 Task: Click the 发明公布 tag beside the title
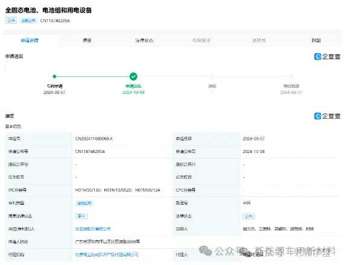coord(28,20)
